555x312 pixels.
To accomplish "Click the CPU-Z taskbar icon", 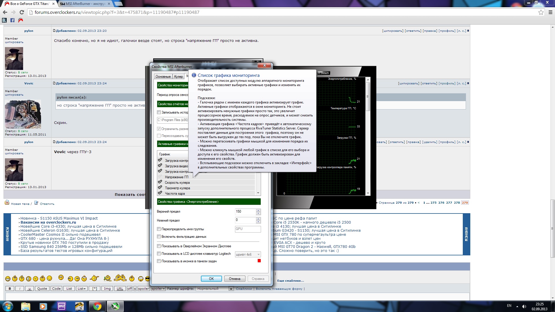I will tap(62, 306).
